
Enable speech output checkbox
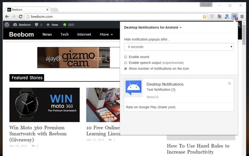[x=125, y=63]
